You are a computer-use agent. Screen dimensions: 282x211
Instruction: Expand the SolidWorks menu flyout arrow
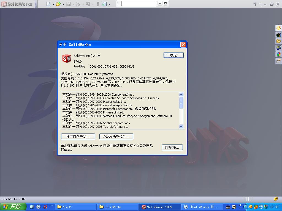click(x=36, y=4)
